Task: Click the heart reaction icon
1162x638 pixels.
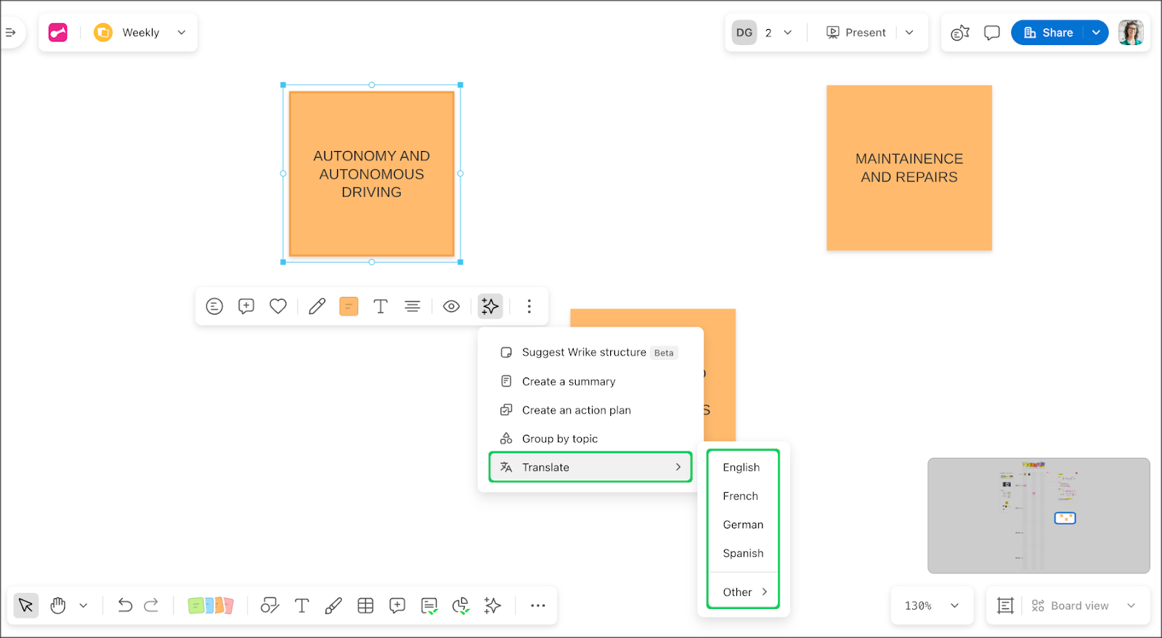Action: [x=278, y=306]
